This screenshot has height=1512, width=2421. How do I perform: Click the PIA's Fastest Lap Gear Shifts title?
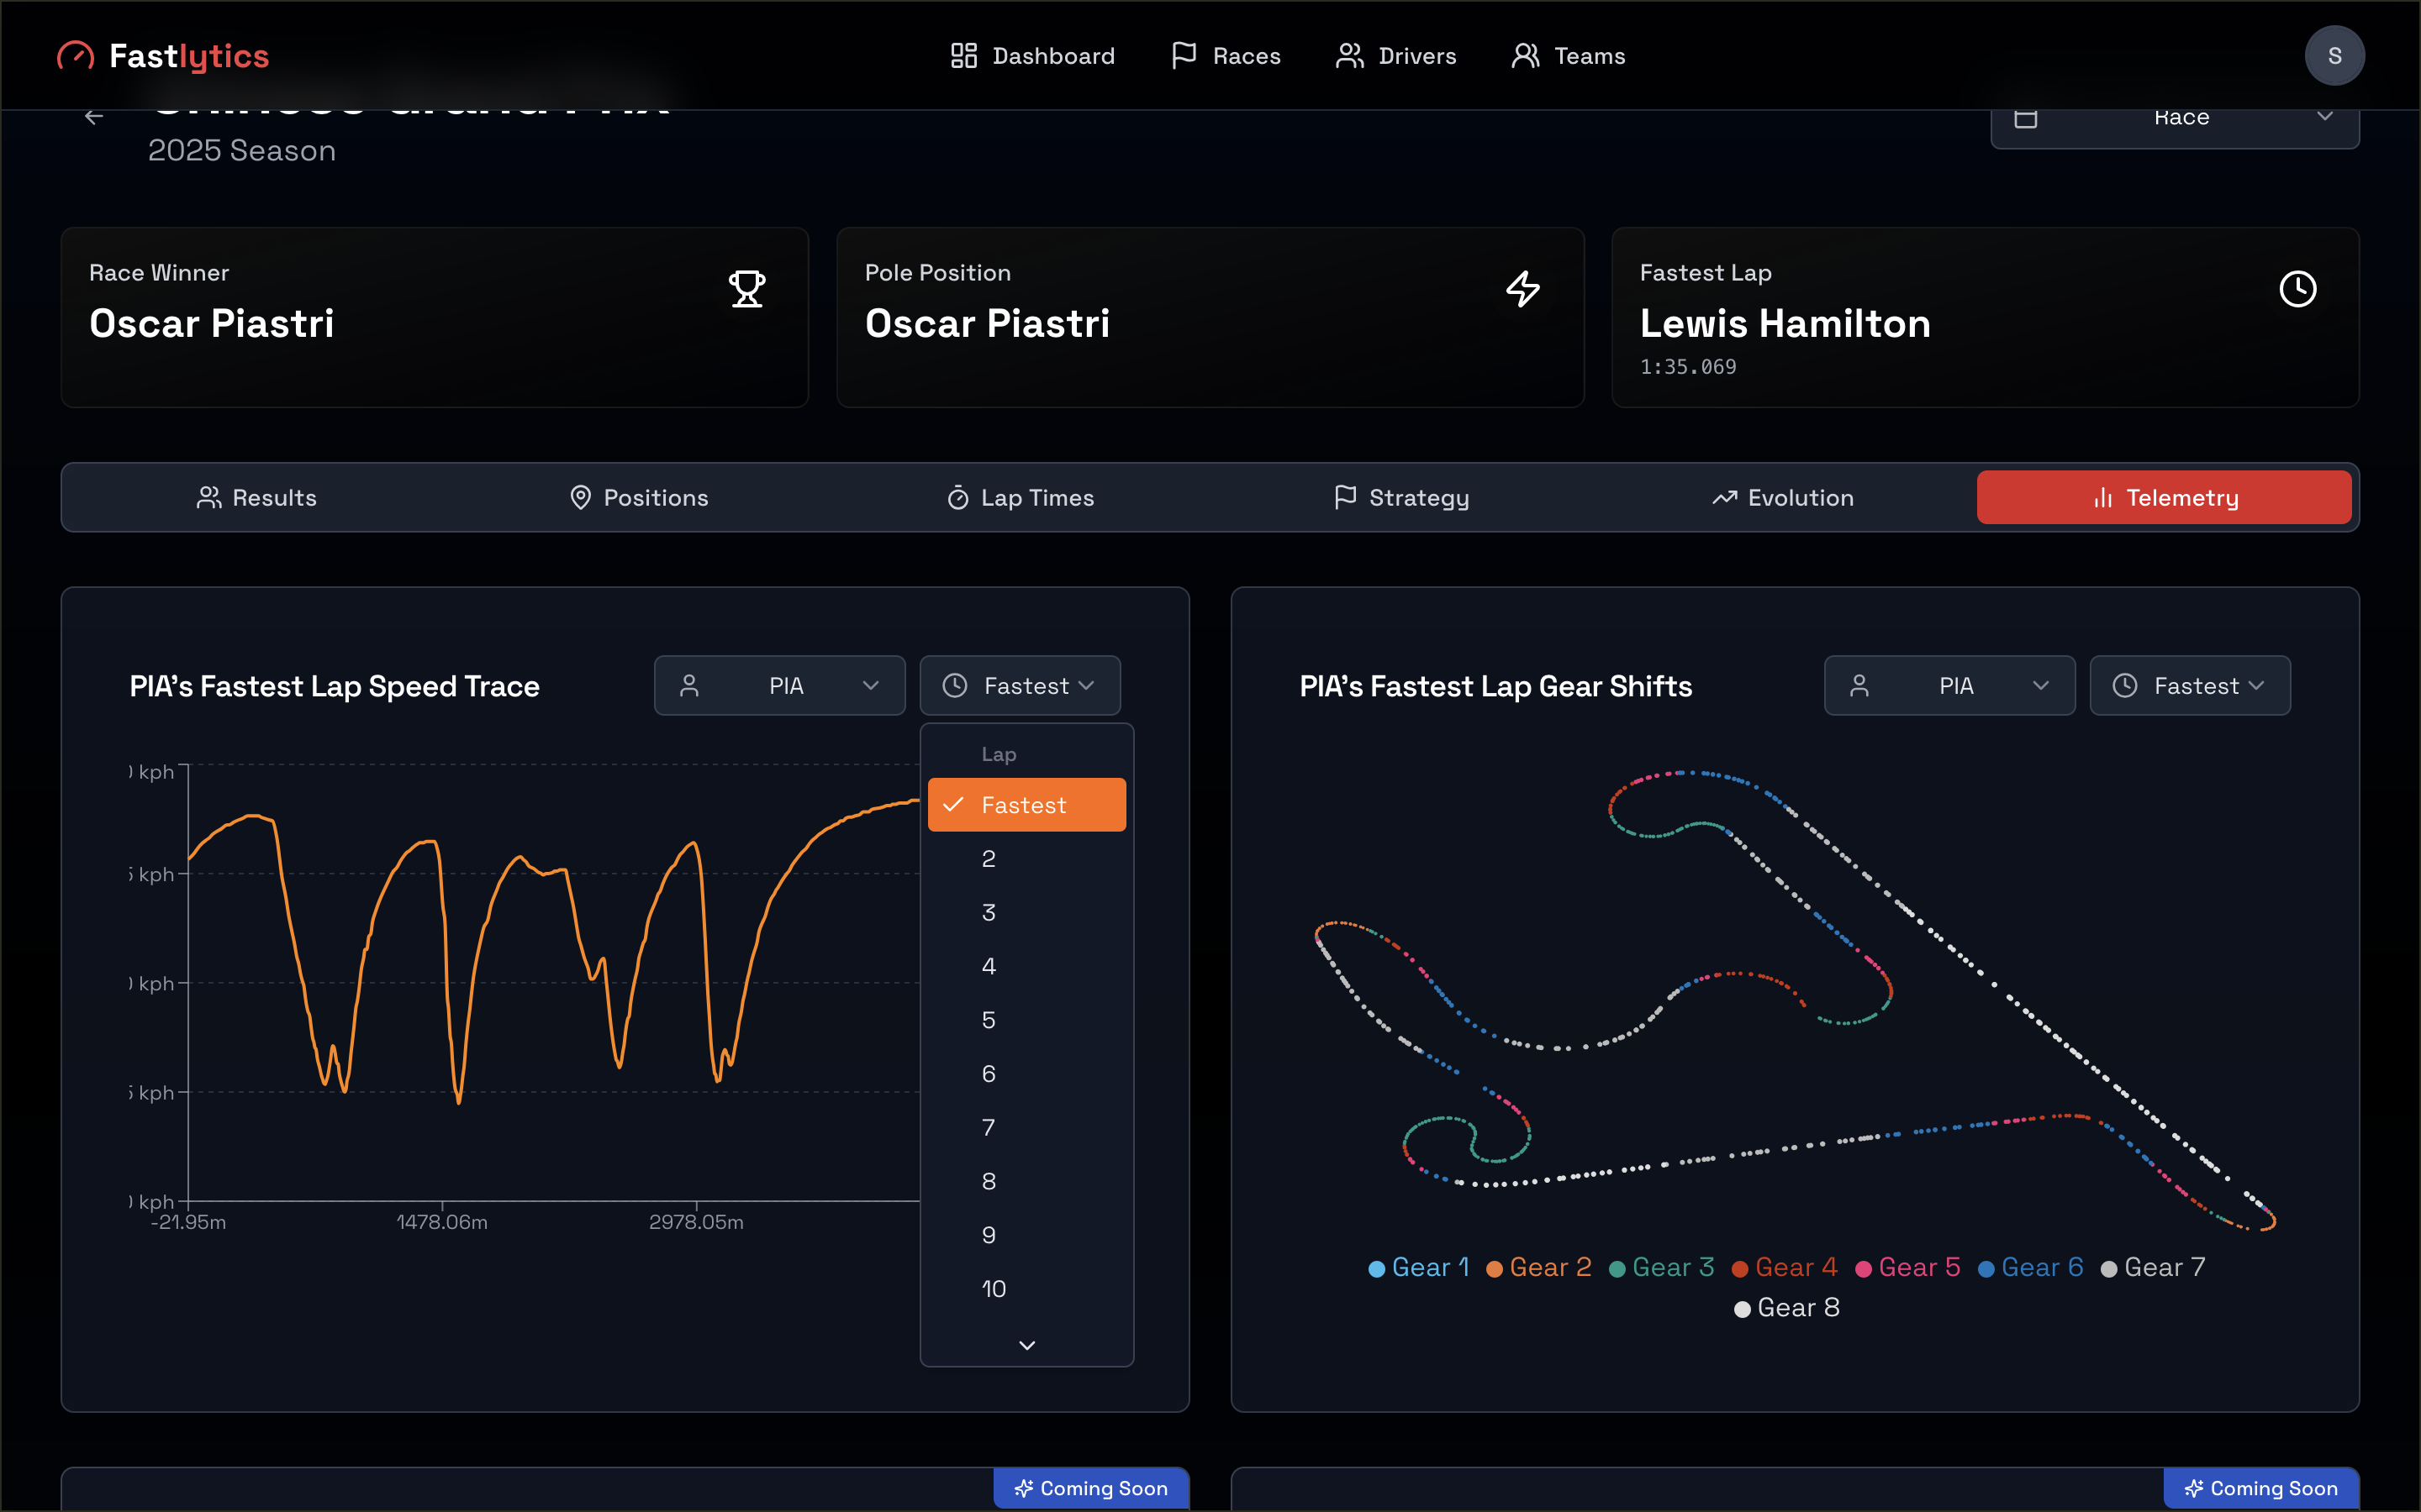(1495, 686)
